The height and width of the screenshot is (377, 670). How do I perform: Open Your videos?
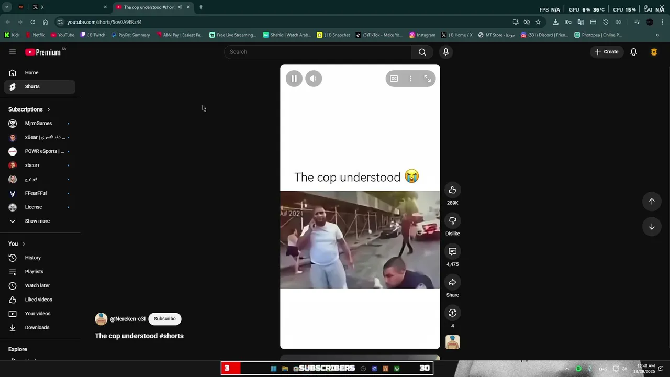click(x=40, y=314)
